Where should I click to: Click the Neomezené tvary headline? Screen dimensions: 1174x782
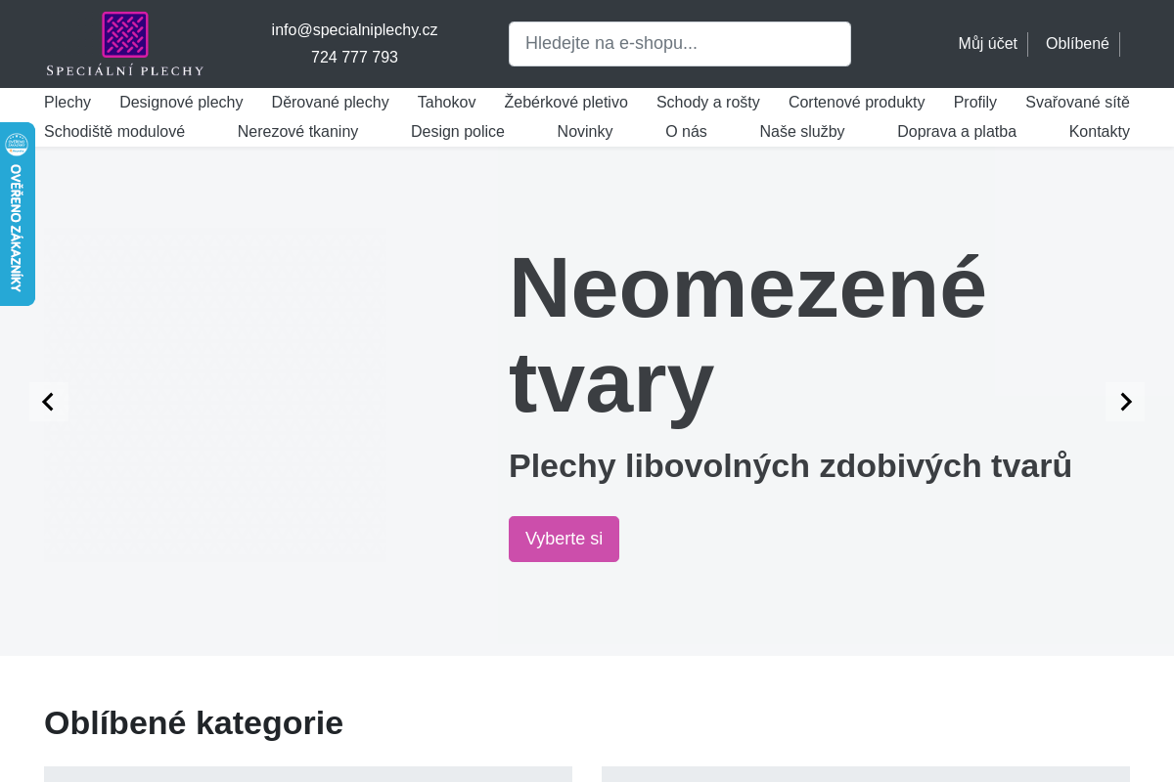(x=747, y=334)
